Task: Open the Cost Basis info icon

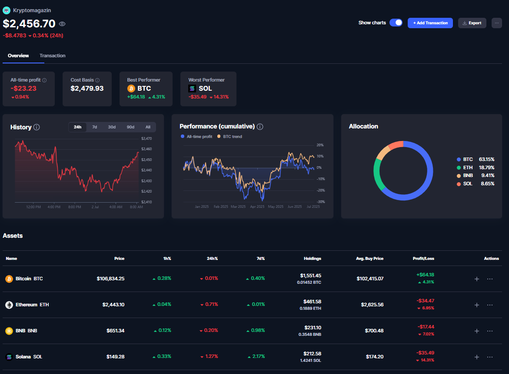Action: point(97,80)
